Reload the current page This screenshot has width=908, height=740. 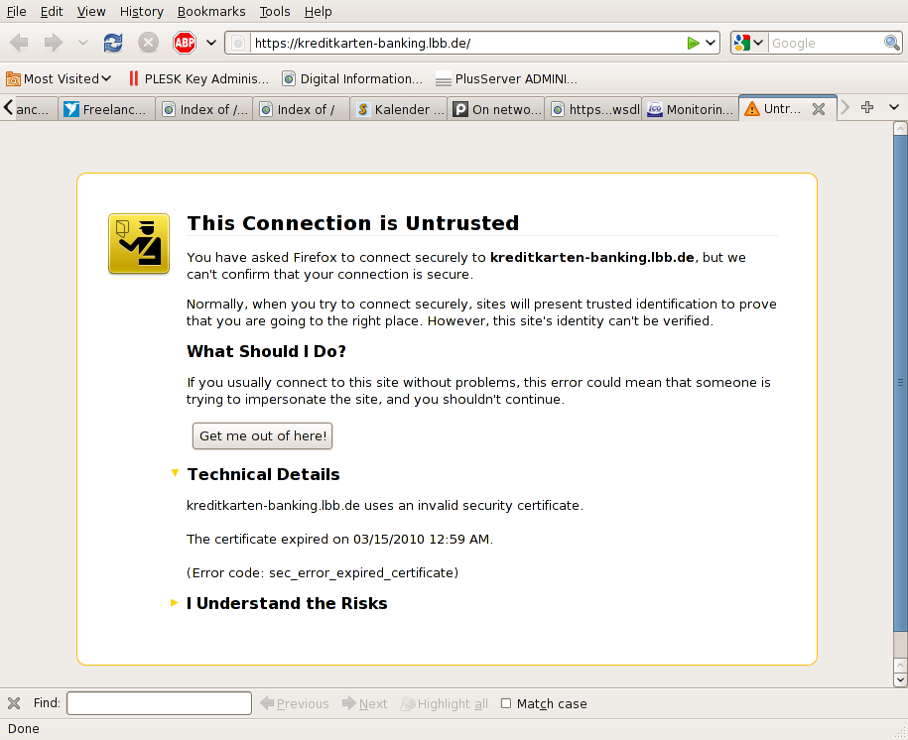point(113,43)
